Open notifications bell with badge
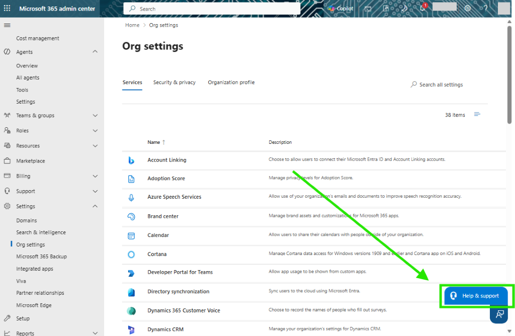 (422, 8)
